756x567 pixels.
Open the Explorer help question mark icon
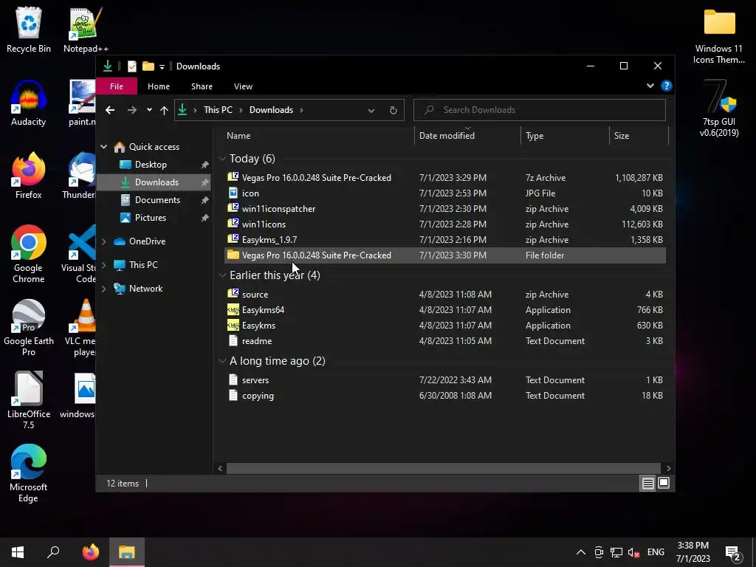[667, 86]
